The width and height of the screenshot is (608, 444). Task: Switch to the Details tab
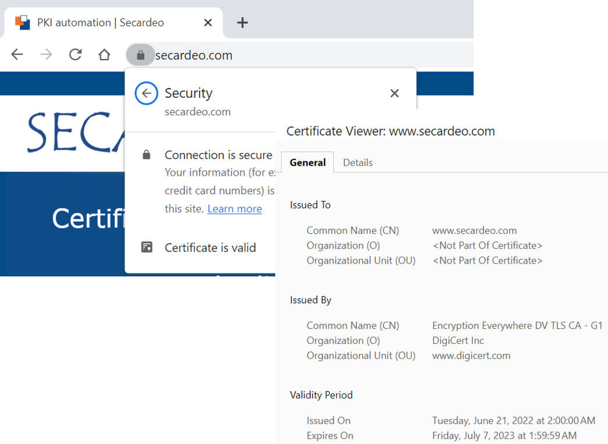click(358, 162)
